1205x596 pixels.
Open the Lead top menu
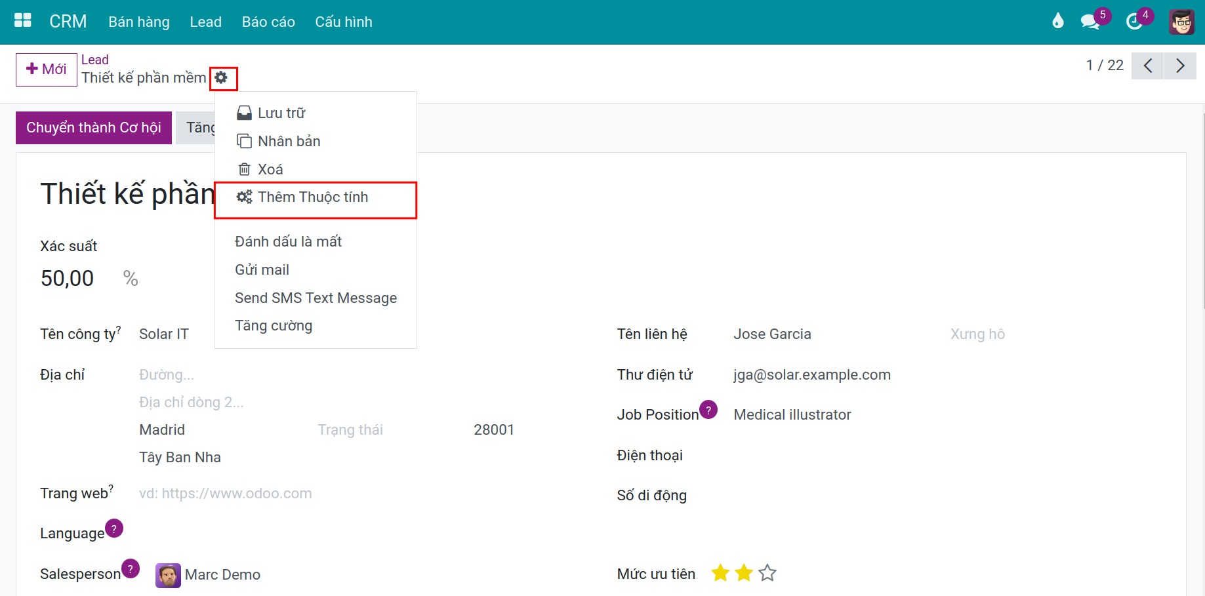coord(205,22)
